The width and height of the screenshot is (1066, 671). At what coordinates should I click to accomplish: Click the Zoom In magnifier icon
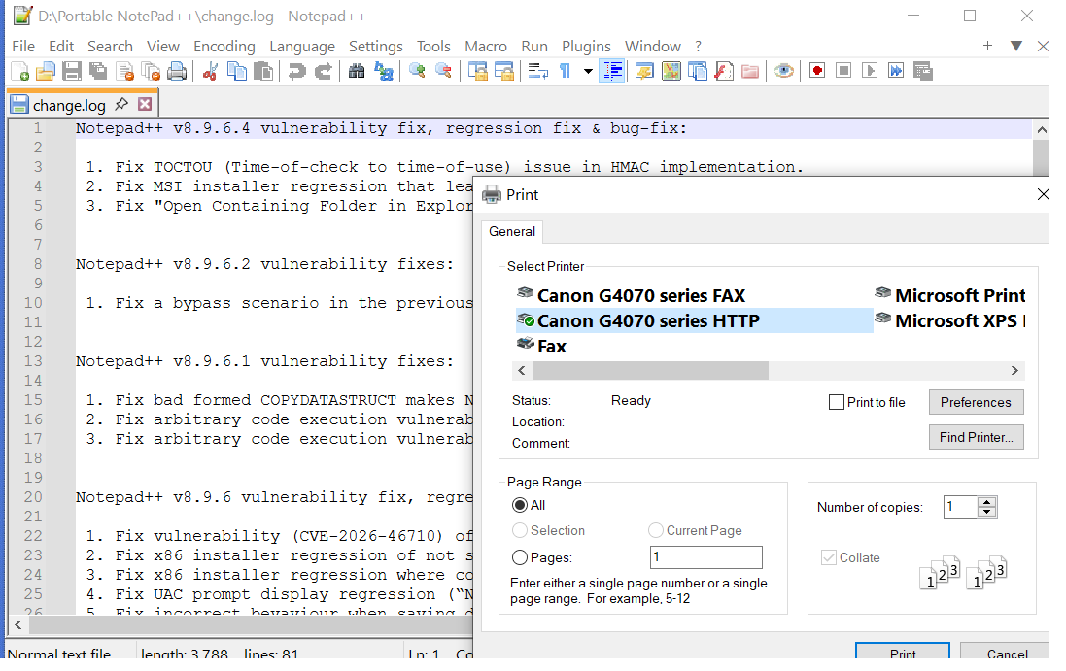click(417, 71)
